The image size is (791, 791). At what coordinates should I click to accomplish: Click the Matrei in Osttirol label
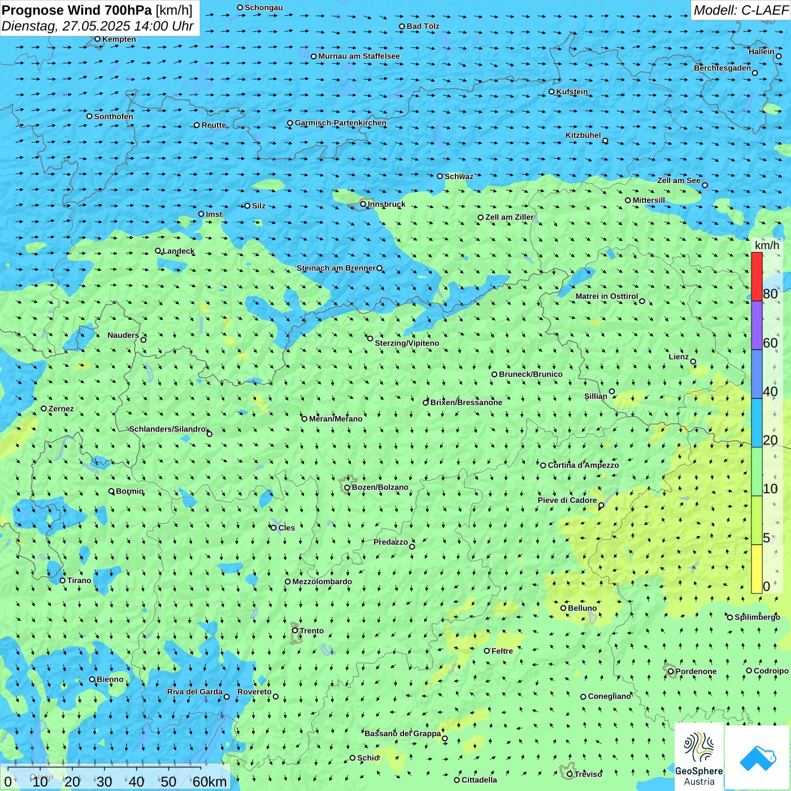pos(607,296)
